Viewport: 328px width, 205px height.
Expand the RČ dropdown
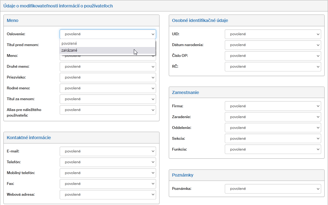[273, 67]
